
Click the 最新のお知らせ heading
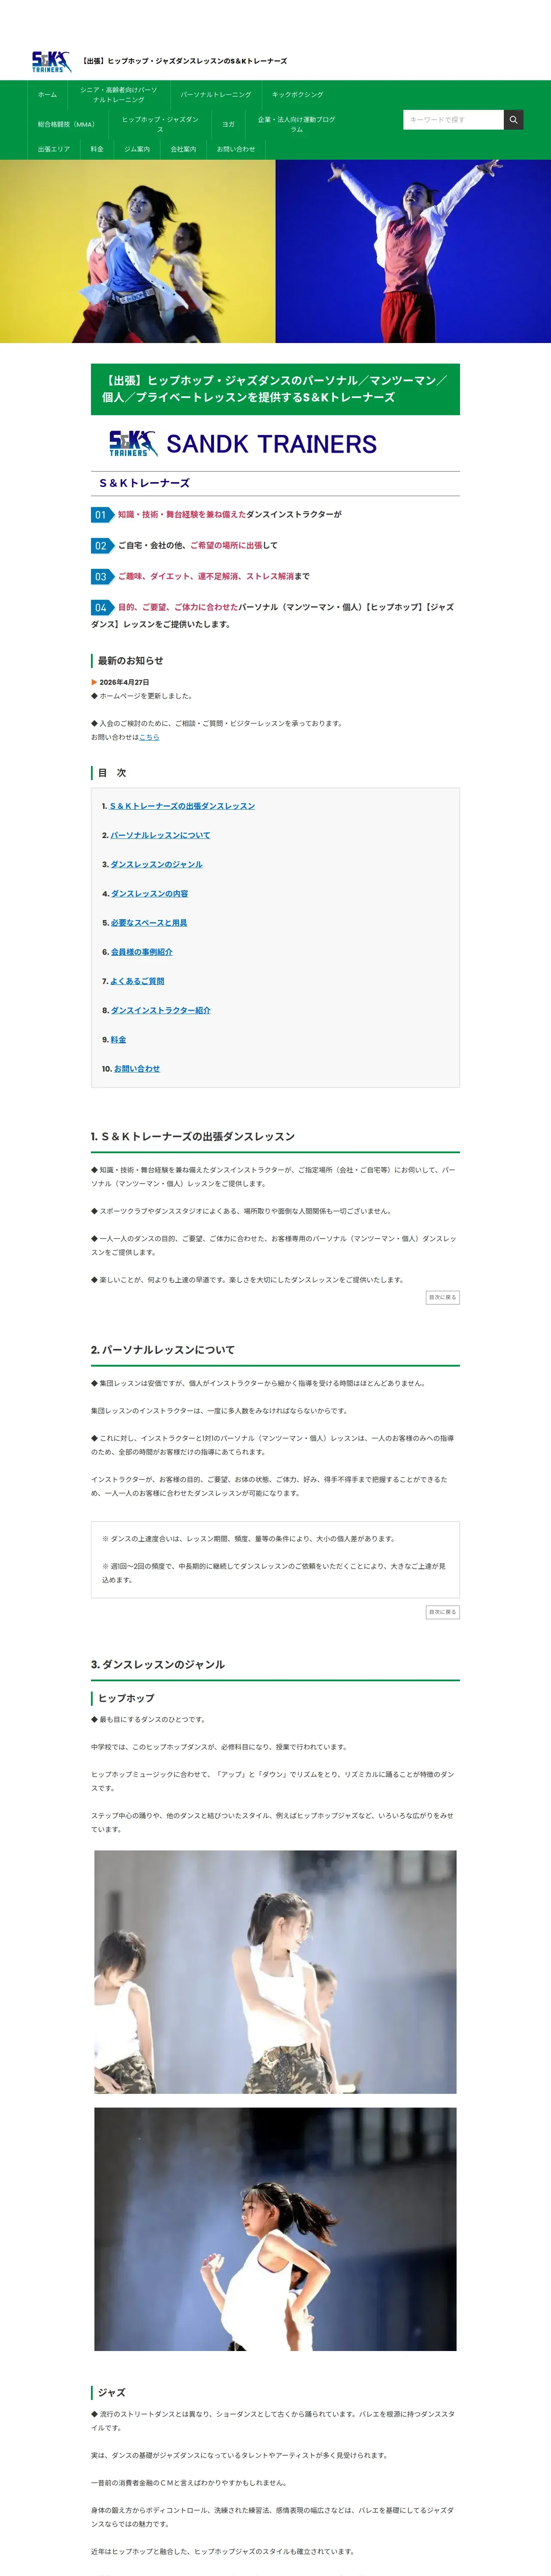click(x=130, y=661)
